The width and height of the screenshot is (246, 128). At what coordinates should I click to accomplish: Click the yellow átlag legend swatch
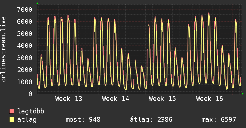[12, 120]
